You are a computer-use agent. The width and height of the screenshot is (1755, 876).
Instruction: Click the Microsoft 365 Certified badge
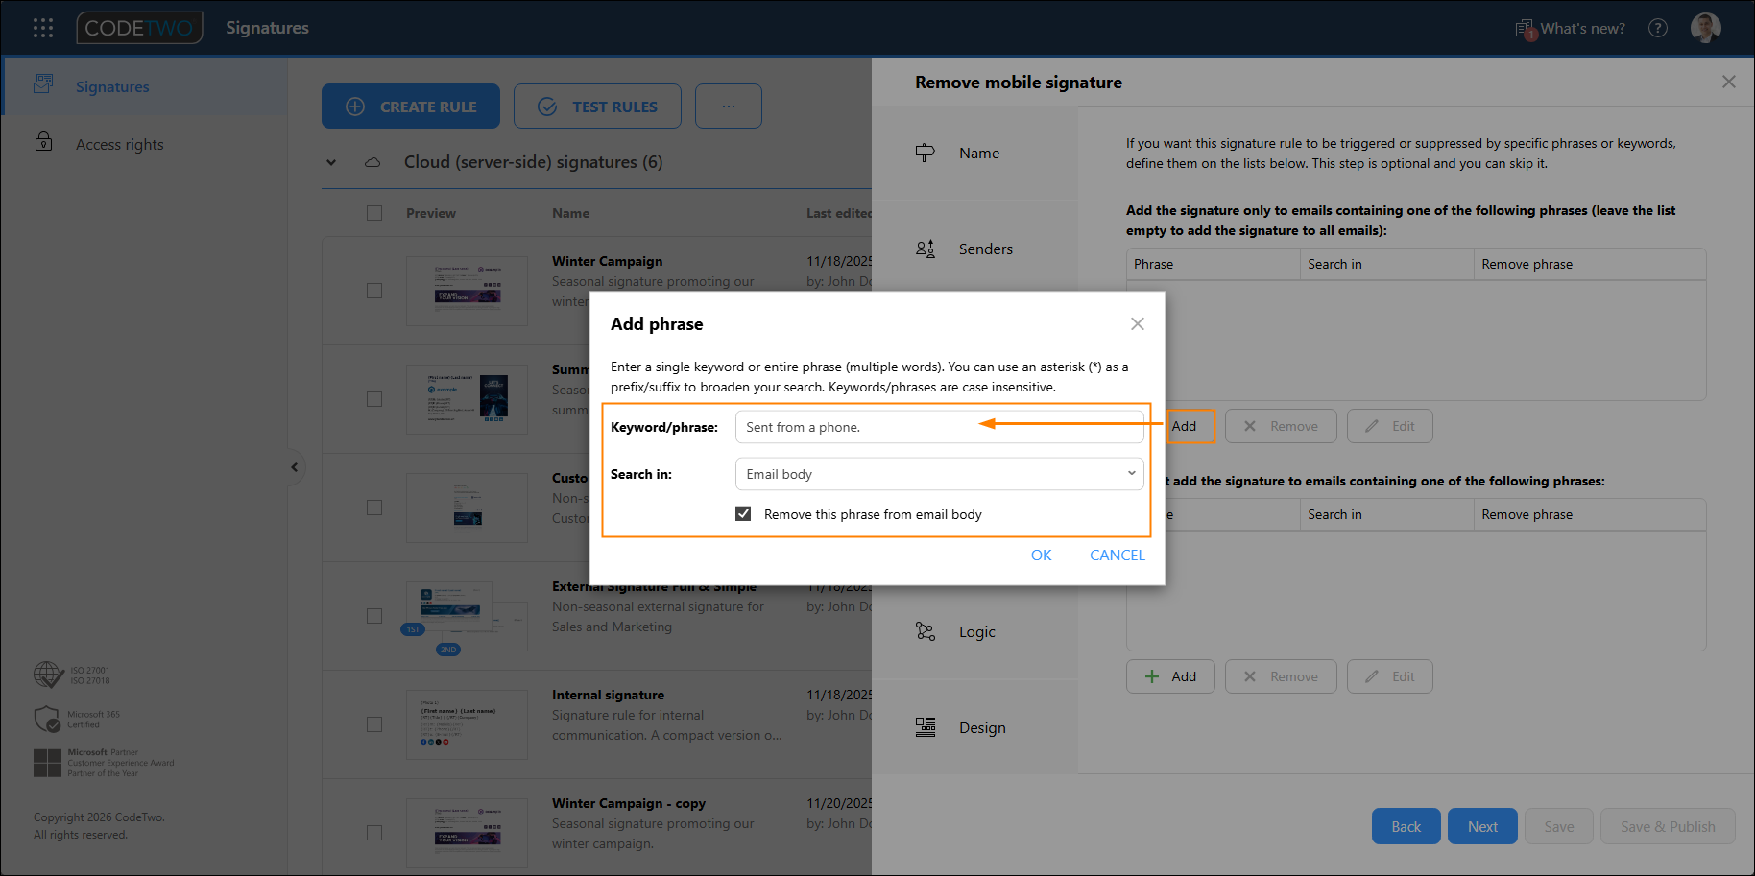[x=77, y=719]
